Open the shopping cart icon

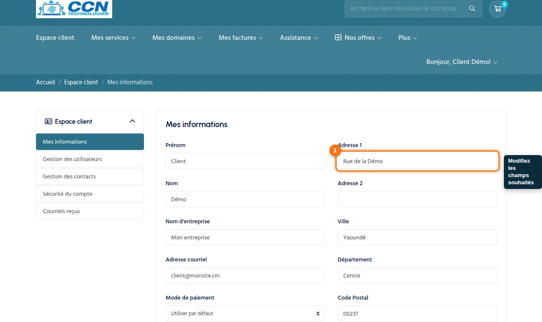498,9
